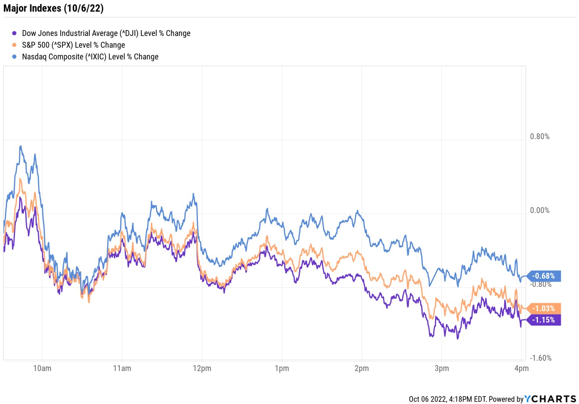The width and height of the screenshot is (579, 404).
Task: Click the -1.15% Dow Jones value tag
Action: tap(544, 320)
